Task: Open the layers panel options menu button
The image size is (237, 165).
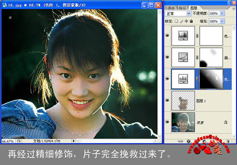Action: [x=234, y=8]
